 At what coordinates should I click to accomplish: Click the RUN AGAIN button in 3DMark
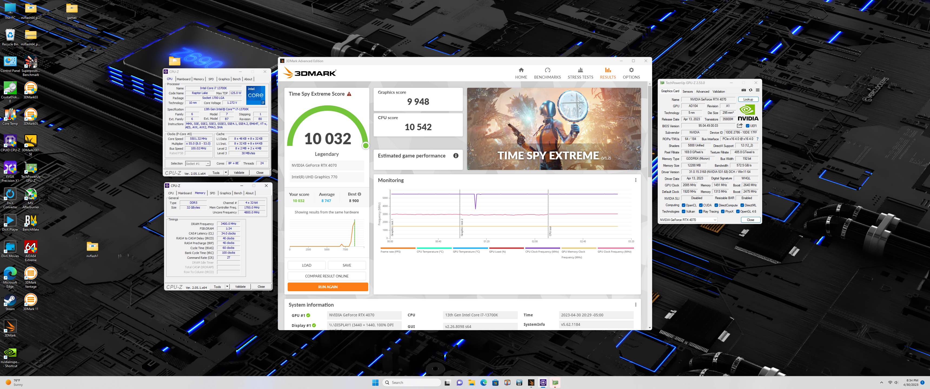[x=327, y=287]
